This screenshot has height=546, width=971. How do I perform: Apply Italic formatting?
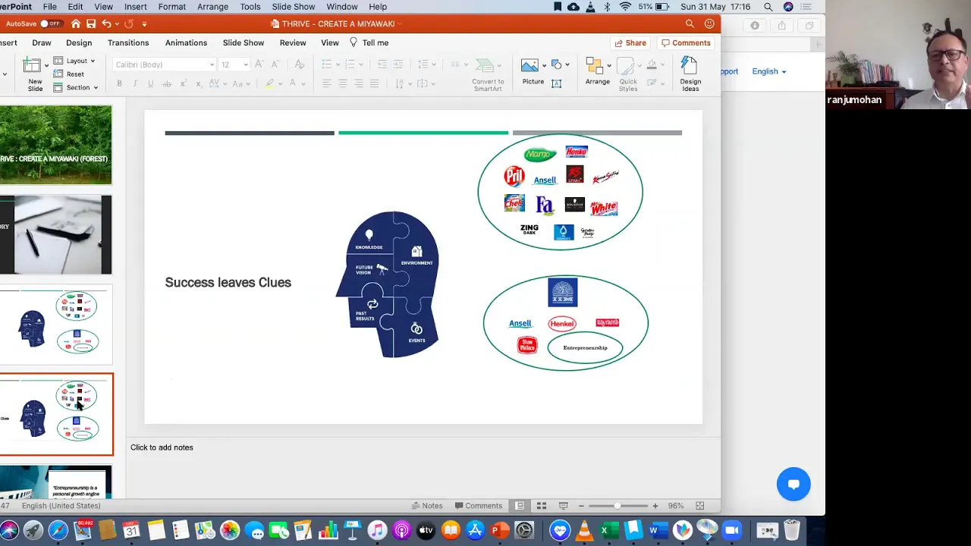coord(135,83)
